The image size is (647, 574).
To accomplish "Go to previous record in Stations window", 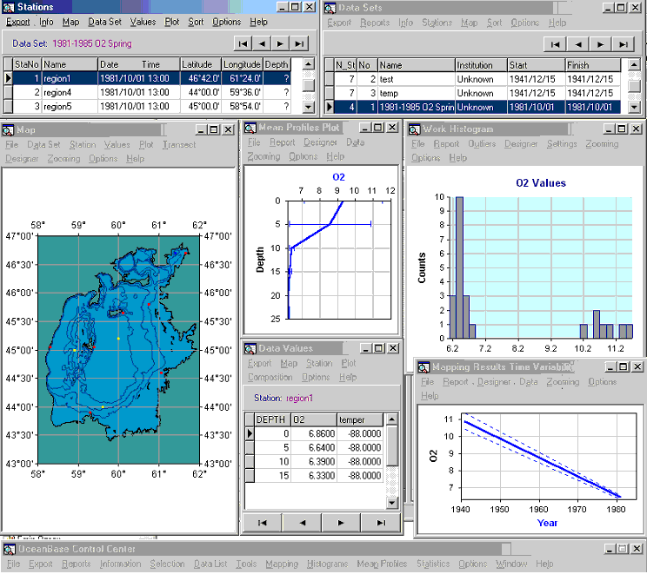I will coord(262,43).
